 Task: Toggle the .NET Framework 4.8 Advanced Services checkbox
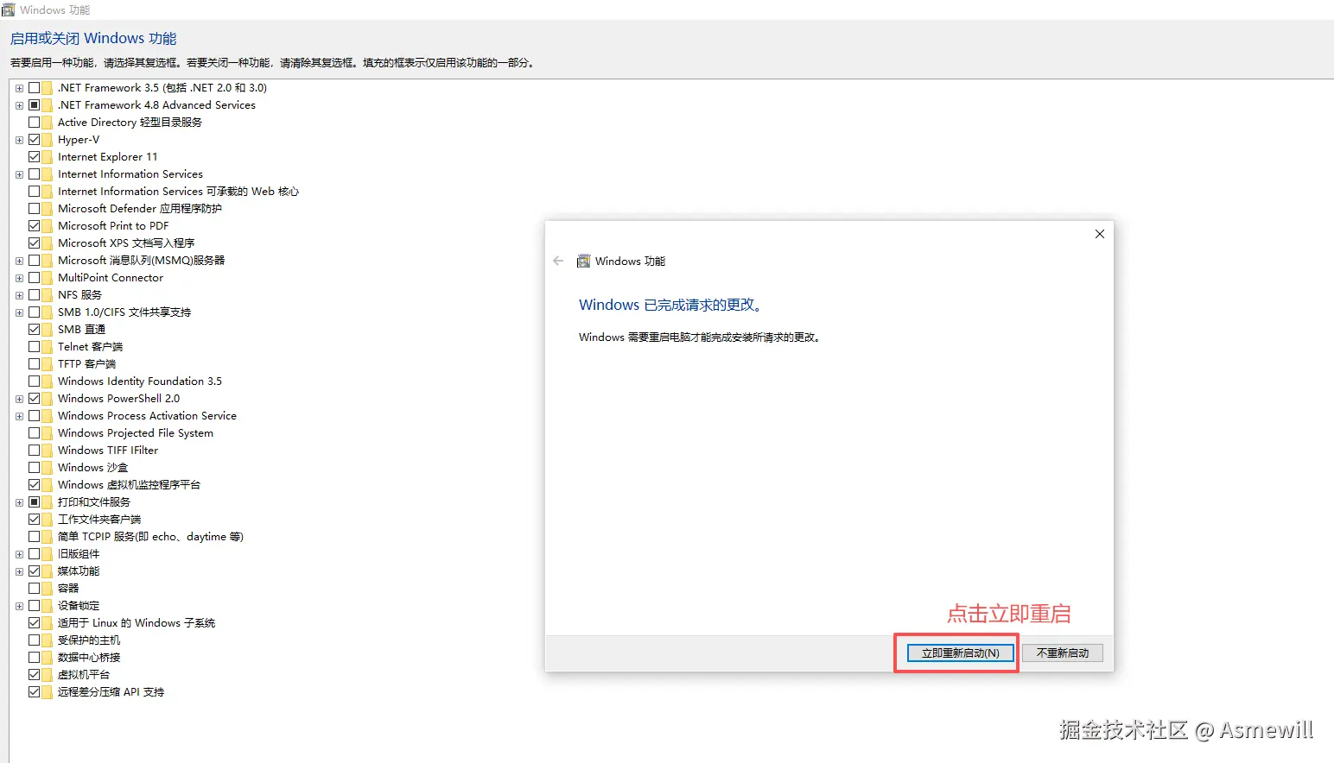[x=35, y=105]
